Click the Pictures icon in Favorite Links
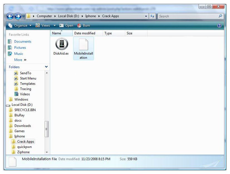The width and height of the screenshot is (230, 174). click(10, 48)
